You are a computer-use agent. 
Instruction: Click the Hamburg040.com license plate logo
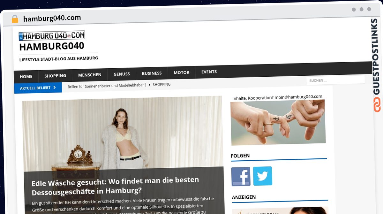pos(52,35)
